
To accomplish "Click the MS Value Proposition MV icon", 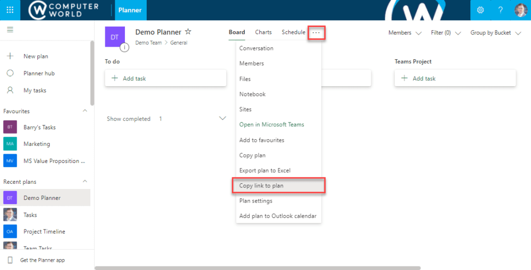I will click(10, 161).
